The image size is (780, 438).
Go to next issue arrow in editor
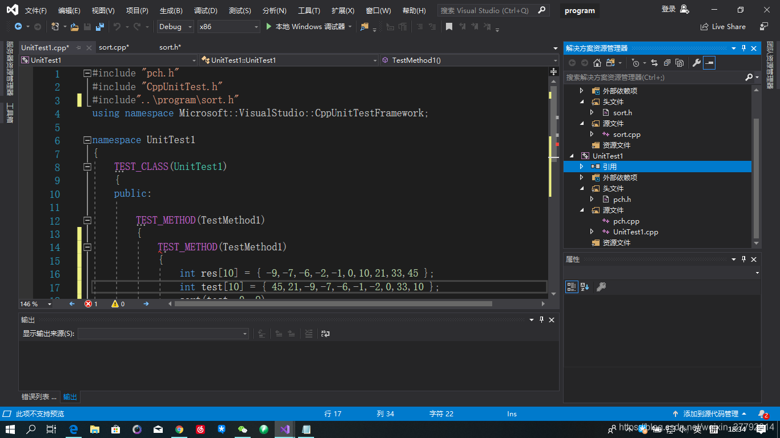[x=146, y=304]
